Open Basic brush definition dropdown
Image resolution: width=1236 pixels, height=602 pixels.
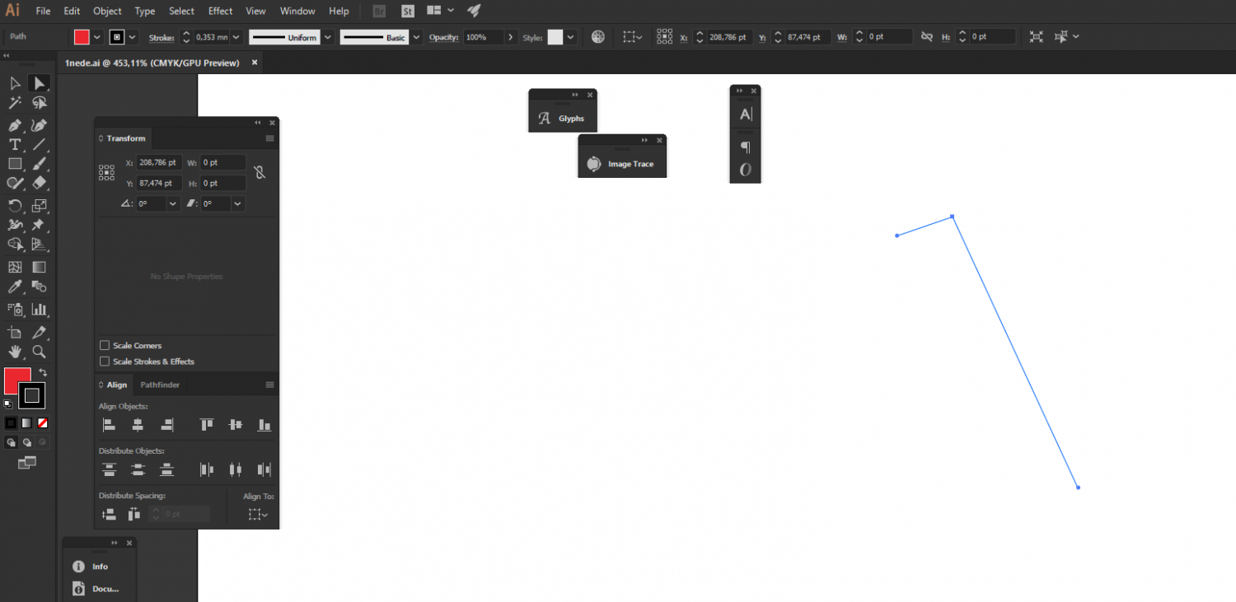[416, 37]
